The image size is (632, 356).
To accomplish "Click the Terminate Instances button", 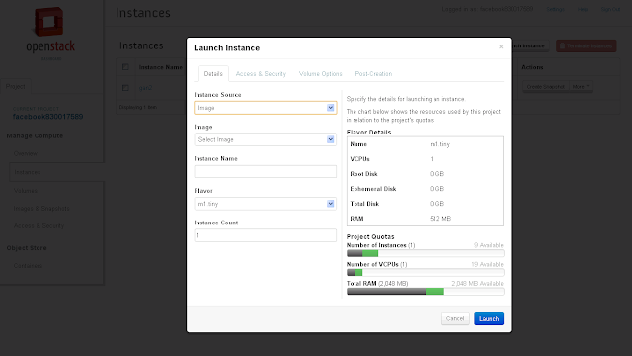I will click(586, 46).
